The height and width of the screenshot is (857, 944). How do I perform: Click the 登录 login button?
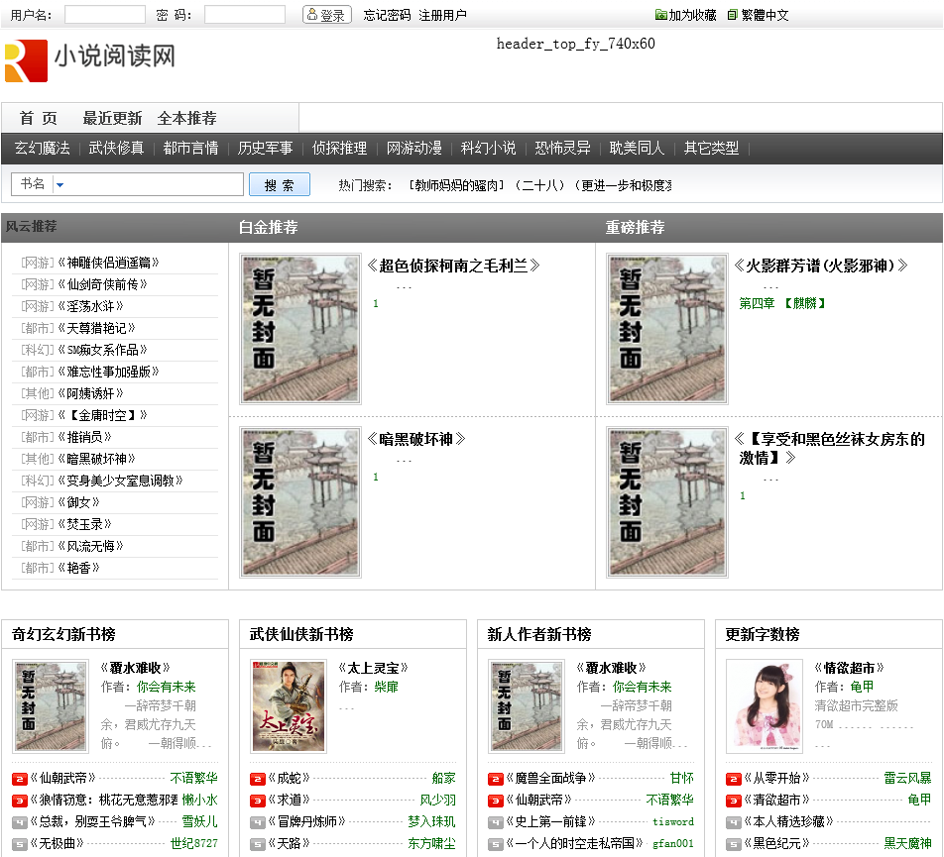[327, 15]
